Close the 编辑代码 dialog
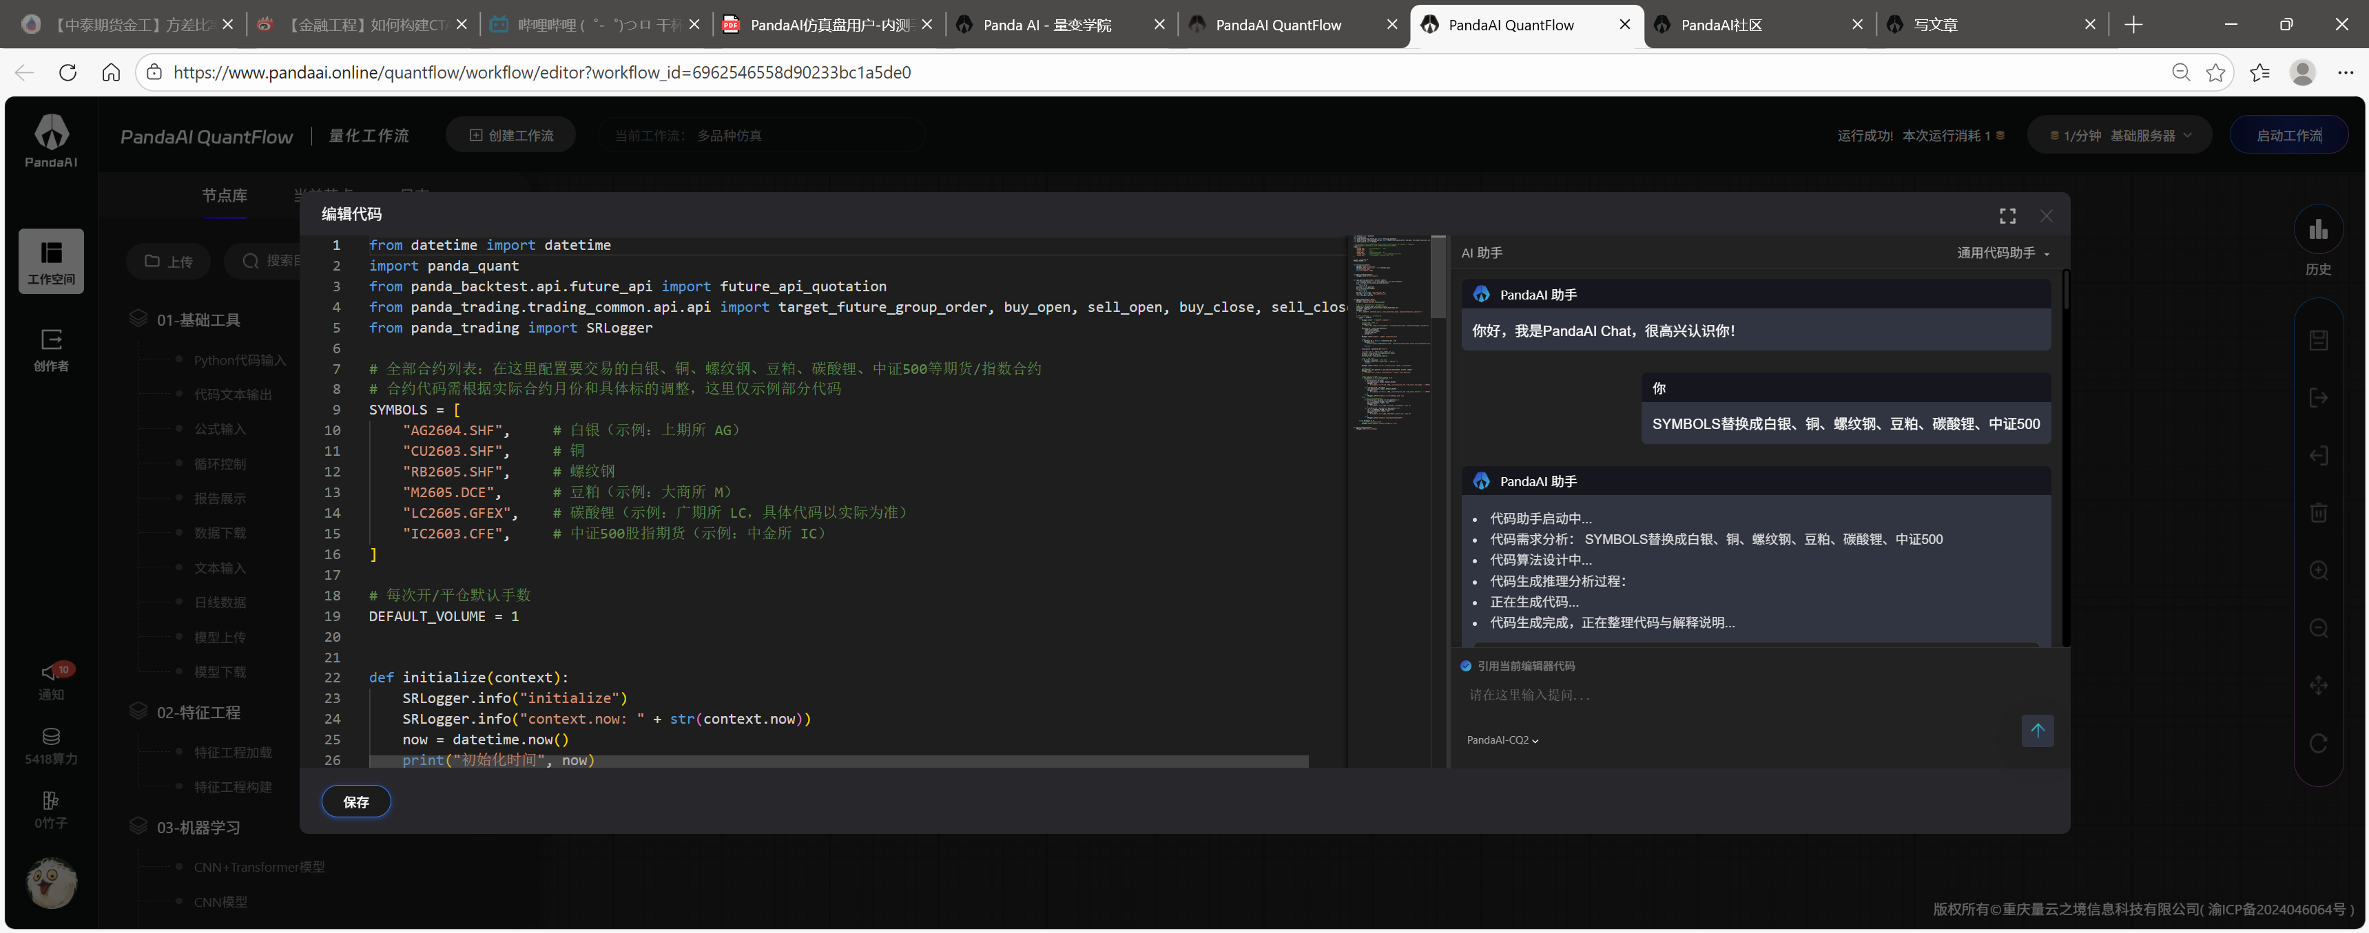 [x=2046, y=215]
